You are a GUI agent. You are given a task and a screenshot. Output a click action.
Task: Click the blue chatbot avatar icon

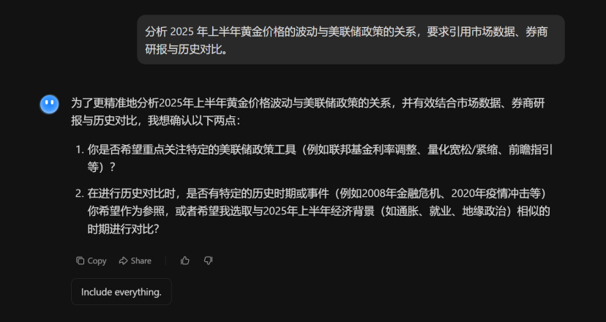pyautogui.click(x=50, y=105)
